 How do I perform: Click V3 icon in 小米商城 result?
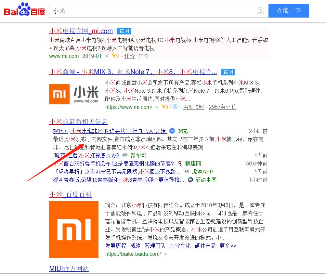tap(165, 107)
